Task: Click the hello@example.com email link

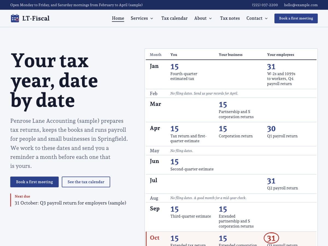Action: 301,5
